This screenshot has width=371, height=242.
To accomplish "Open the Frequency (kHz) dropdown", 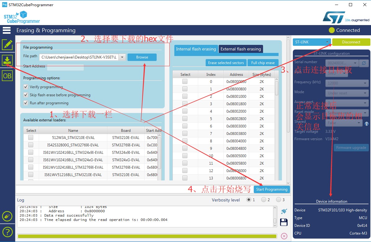I will pyautogui.click(x=347, y=83).
